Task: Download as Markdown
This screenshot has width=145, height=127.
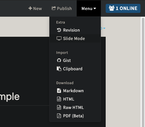Action: [x=75, y=91]
